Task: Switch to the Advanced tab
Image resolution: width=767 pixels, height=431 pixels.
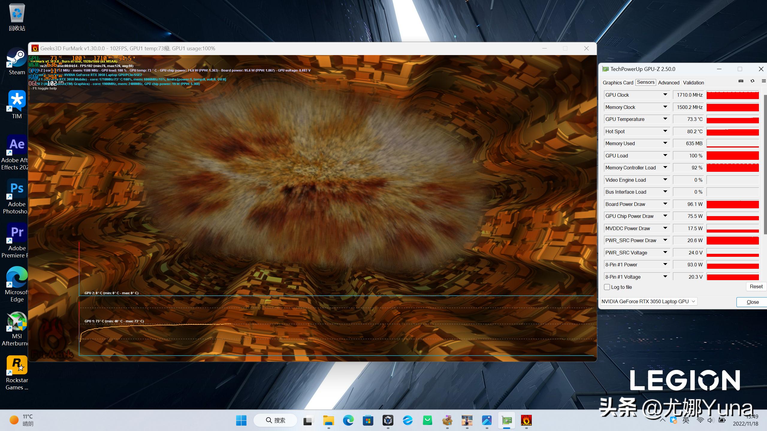Action: pyautogui.click(x=668, y=83)
